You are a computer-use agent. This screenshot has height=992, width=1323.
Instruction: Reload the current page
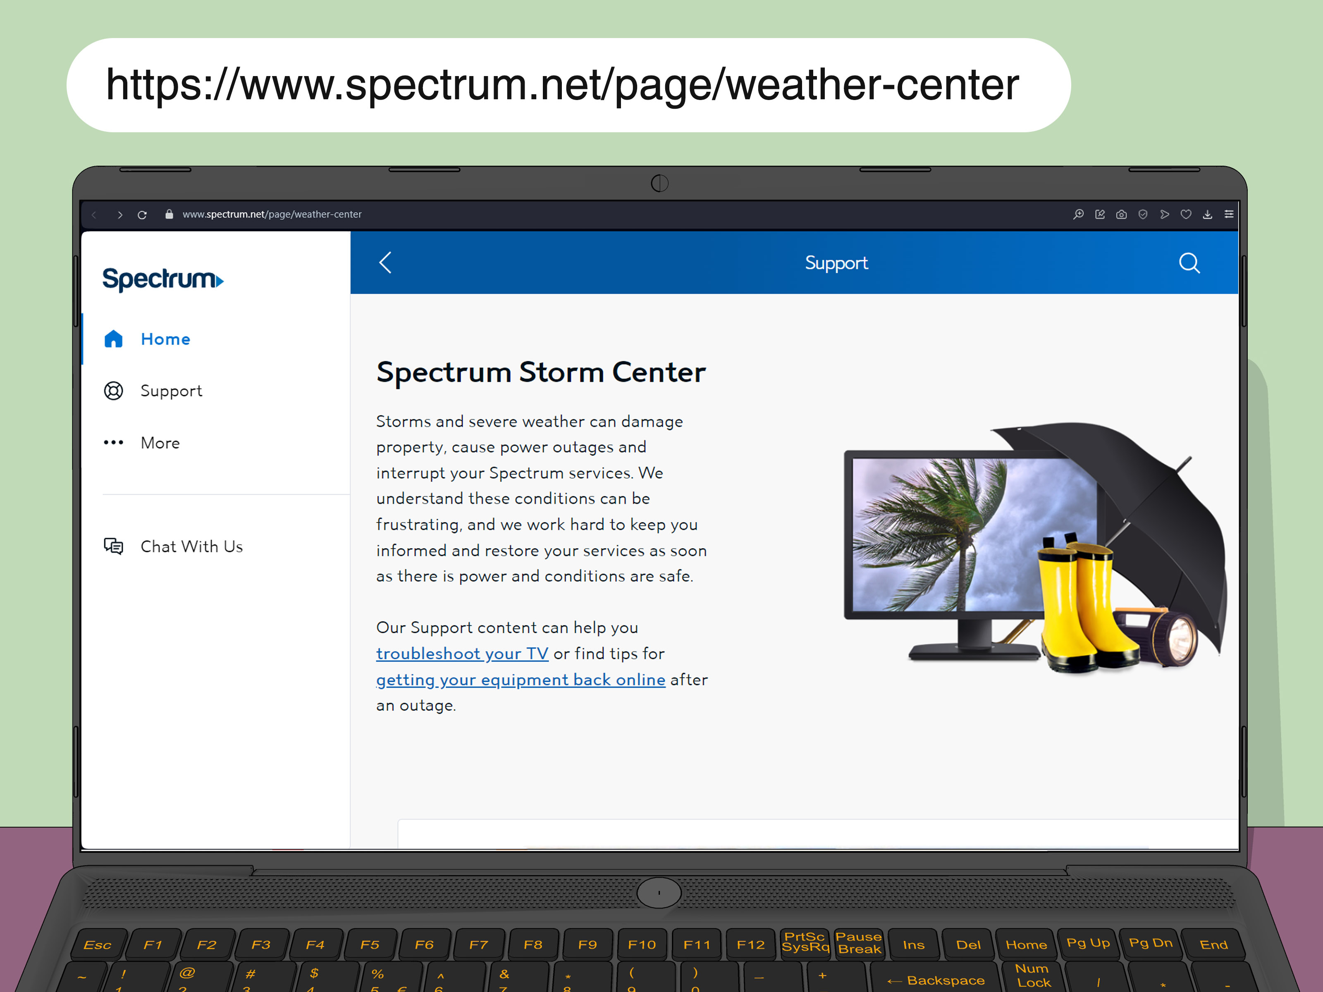142,214
